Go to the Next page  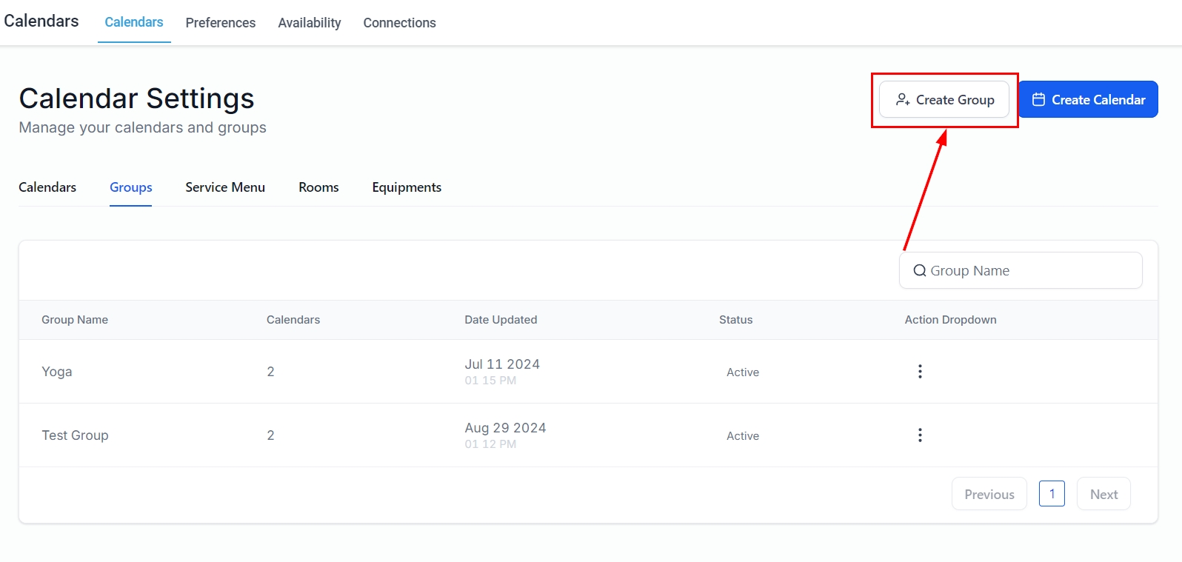pos(1103,495)
